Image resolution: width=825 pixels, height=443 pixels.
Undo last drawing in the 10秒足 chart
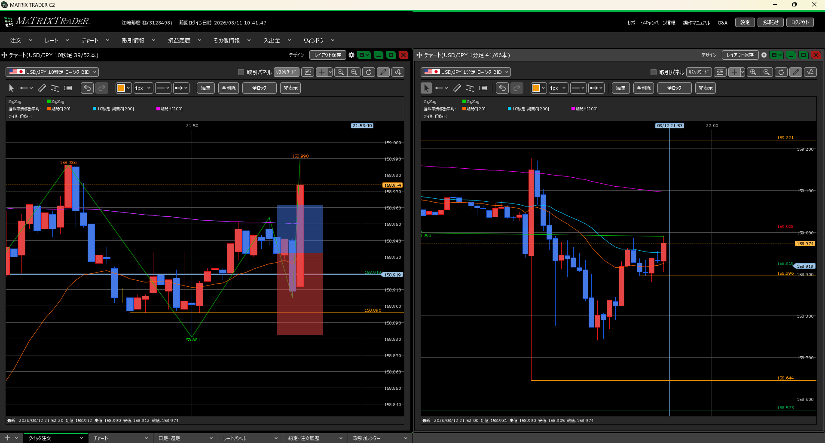pyautogui.click(x=87, y=88)
